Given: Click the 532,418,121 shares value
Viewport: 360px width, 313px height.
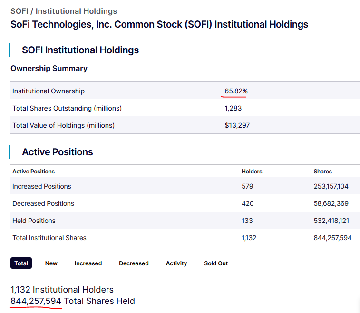Looking at the screenshot, I should click(331, 221).
